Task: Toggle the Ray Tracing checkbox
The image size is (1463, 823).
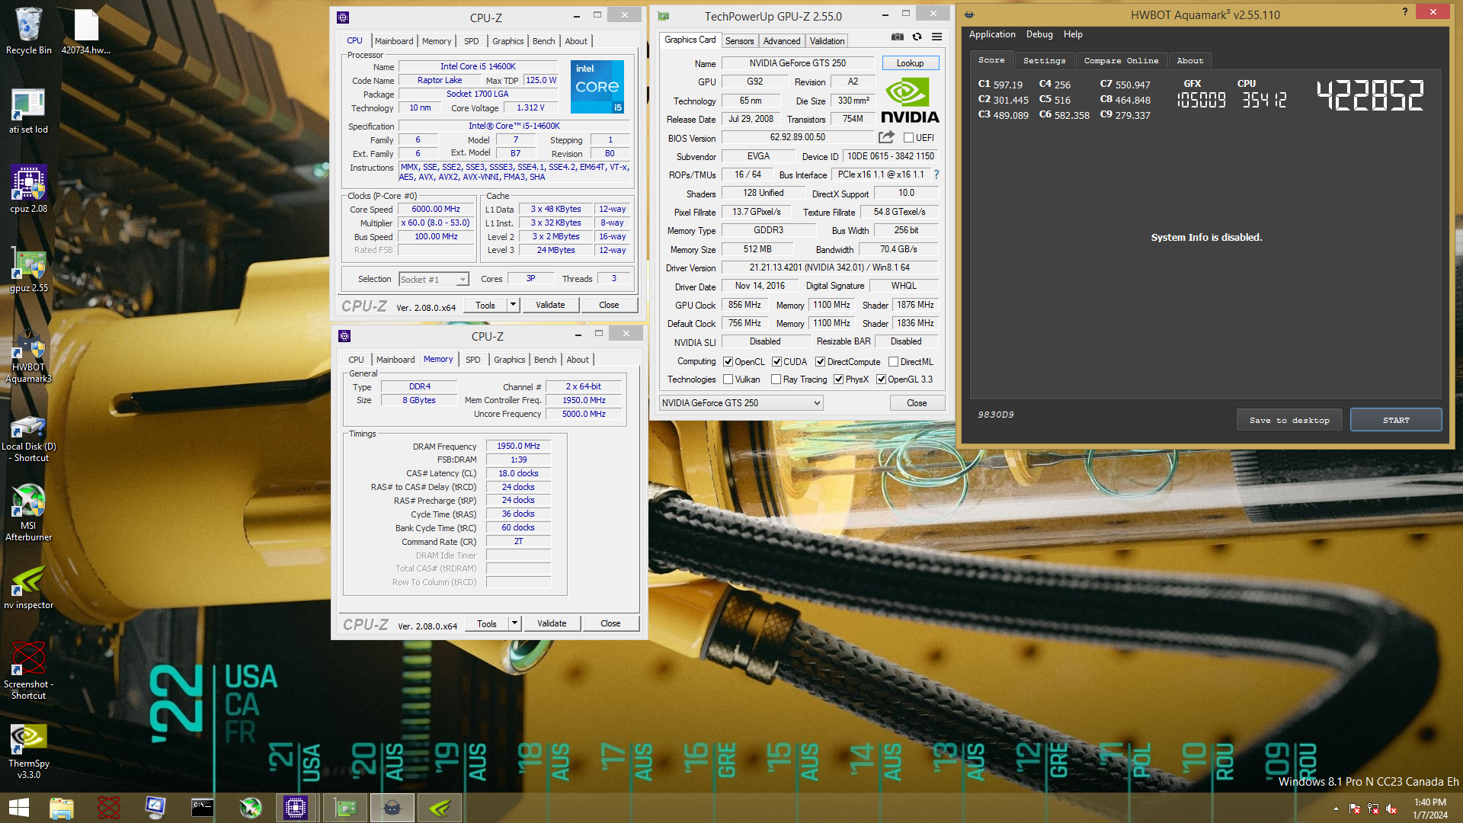Action: pos(776,379)
